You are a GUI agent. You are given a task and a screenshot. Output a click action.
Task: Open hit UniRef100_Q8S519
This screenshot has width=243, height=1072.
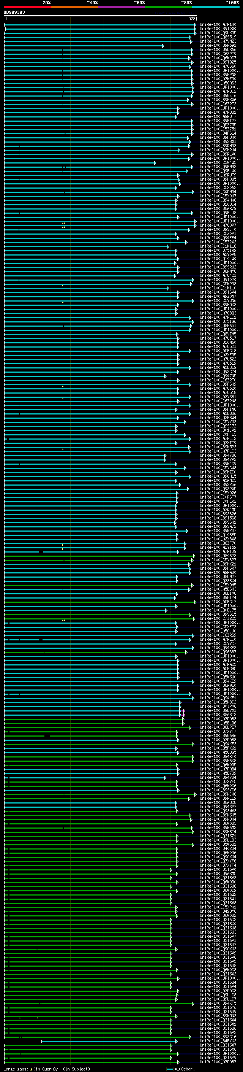[x=218, y=37]
